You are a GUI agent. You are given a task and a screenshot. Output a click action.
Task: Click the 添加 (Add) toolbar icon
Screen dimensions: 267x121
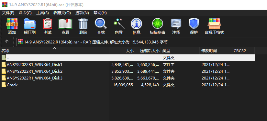pyautogui.click(x=12, y=24)
